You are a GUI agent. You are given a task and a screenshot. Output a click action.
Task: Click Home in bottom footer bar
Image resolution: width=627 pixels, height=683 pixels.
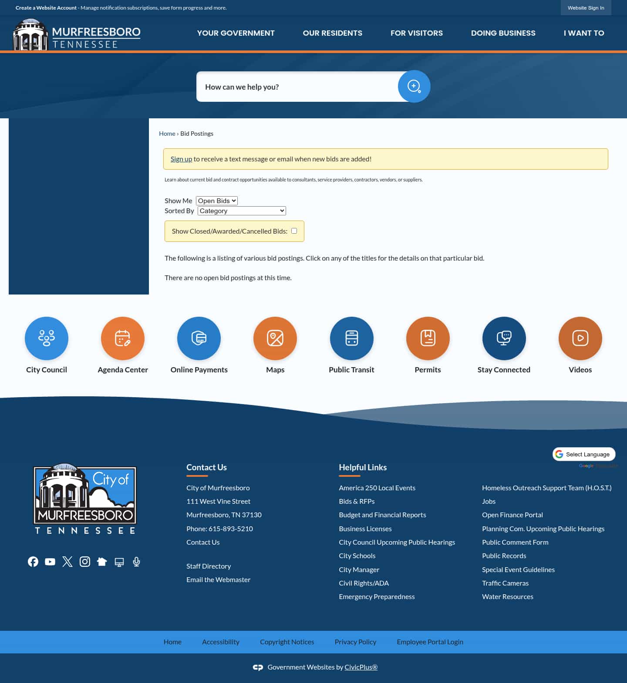click(x=172, y=642)
